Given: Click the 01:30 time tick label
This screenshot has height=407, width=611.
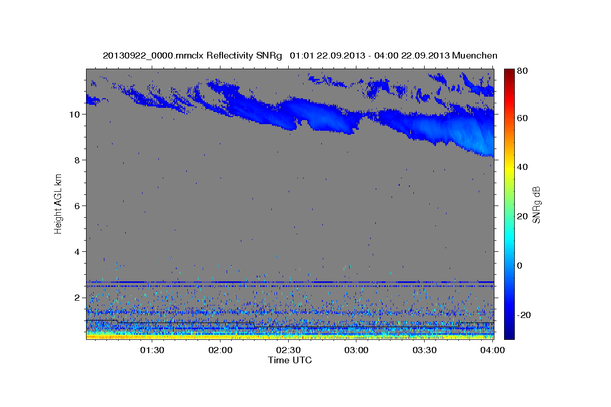Looking at the screenshot, I should click(x=152, y=350).
